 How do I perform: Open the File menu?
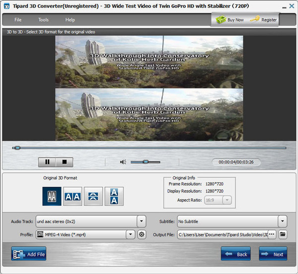coord(18,20)
